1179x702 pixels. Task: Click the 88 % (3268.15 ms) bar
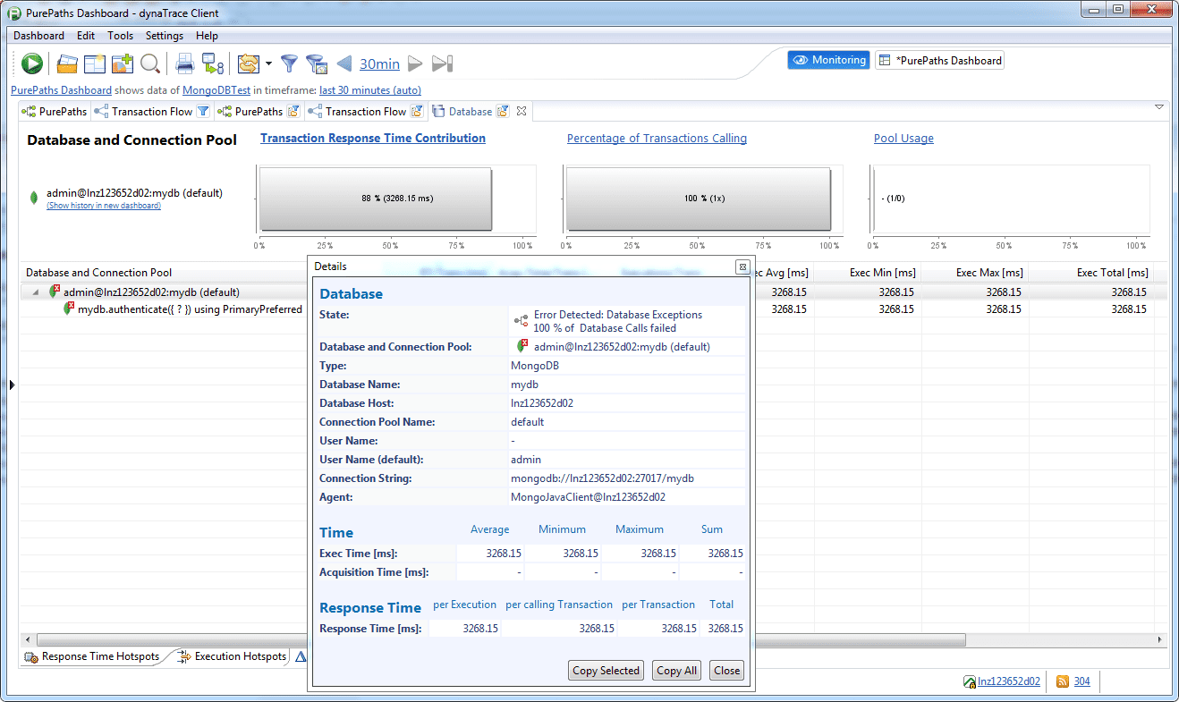coord(376,199)
